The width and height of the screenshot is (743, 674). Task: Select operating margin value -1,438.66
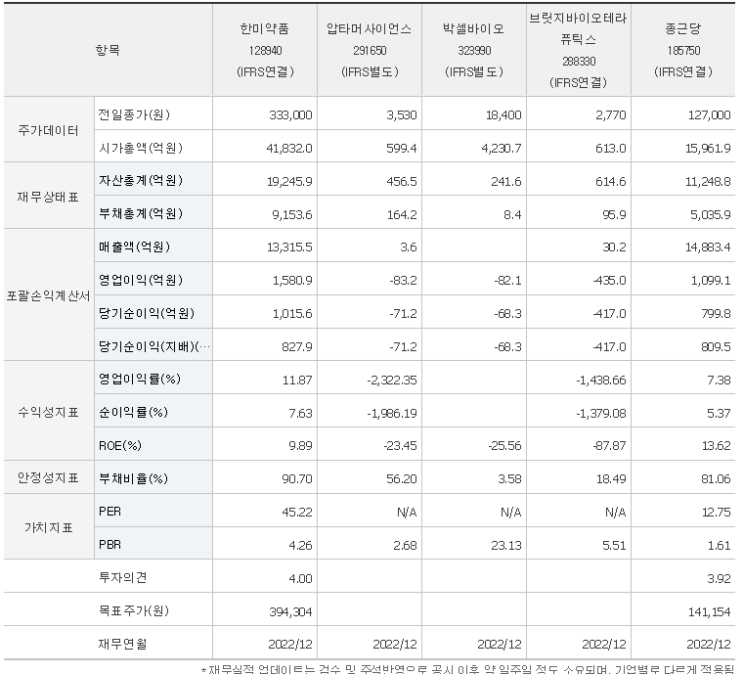point(601,381)
